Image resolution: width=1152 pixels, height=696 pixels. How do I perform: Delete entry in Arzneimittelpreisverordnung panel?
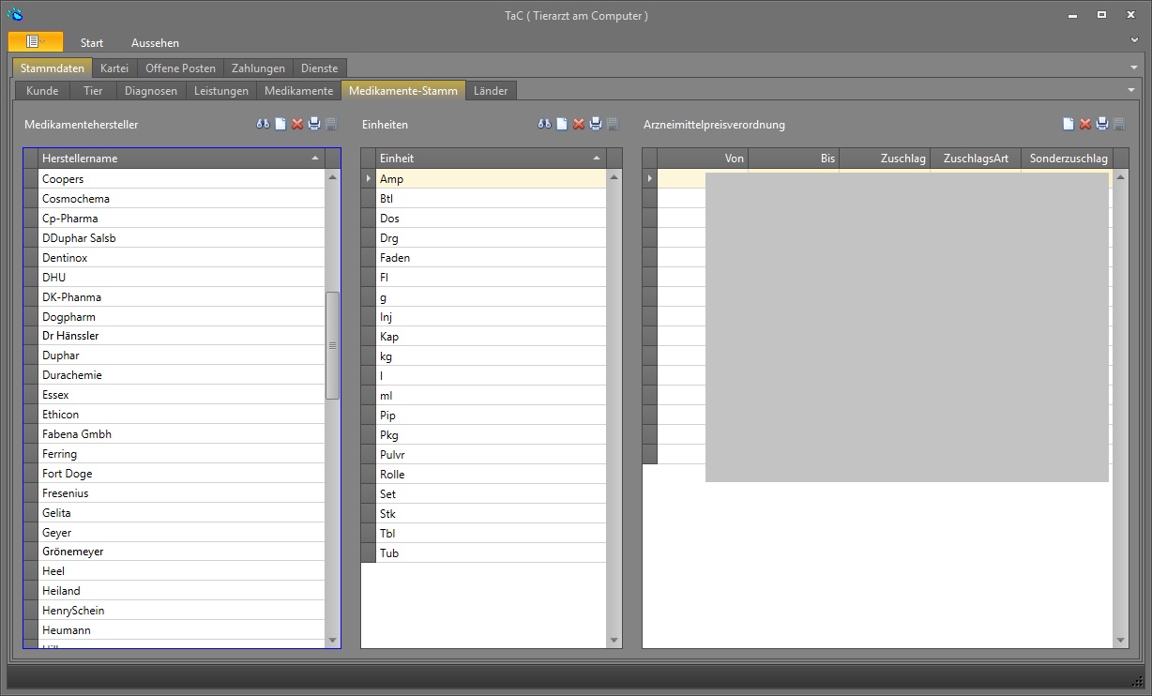[1085, 124]
